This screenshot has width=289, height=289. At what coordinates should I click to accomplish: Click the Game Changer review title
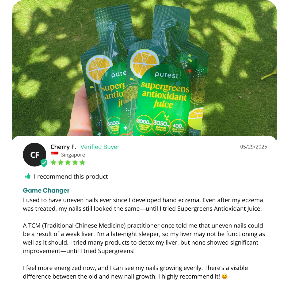(46, 191)
